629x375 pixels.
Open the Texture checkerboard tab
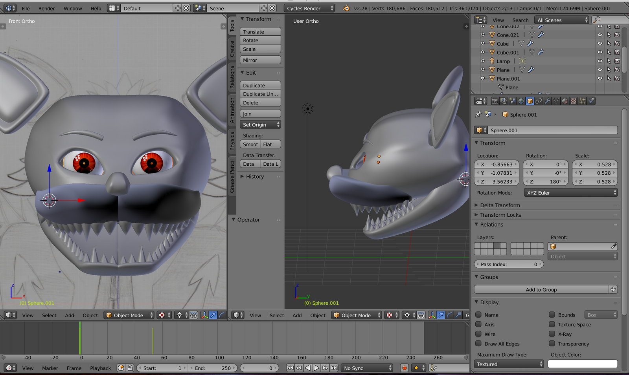(574, 101)
